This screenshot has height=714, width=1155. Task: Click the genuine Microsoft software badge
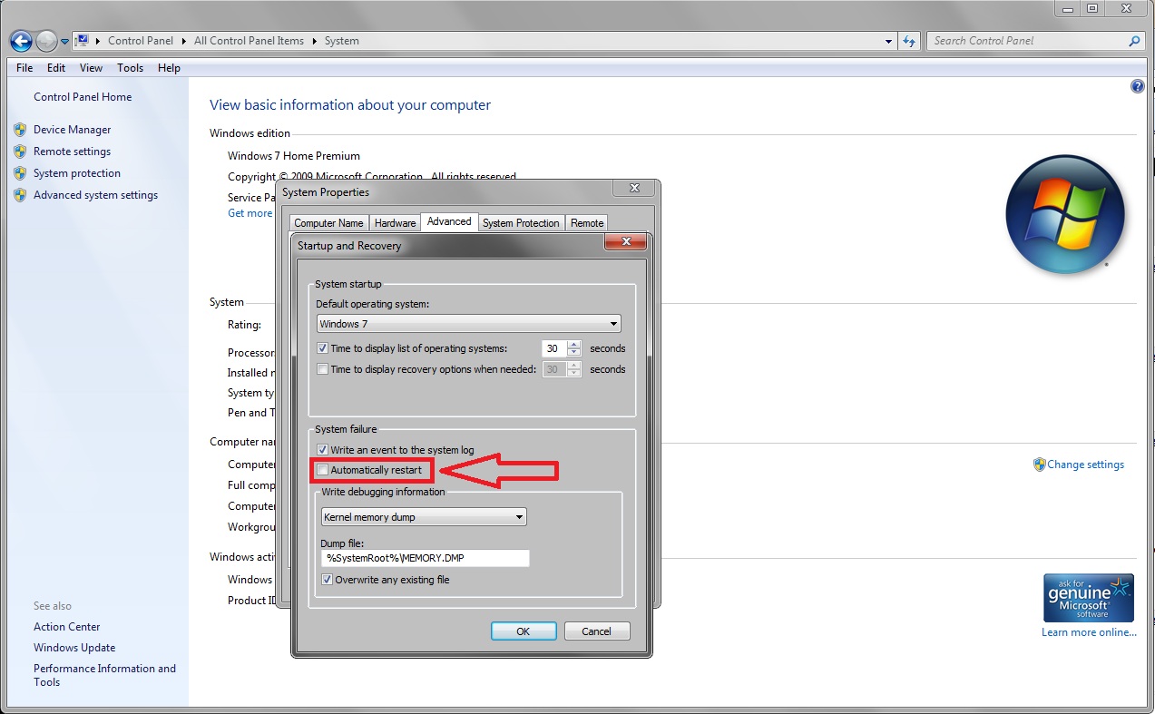tap(1089, 597)
